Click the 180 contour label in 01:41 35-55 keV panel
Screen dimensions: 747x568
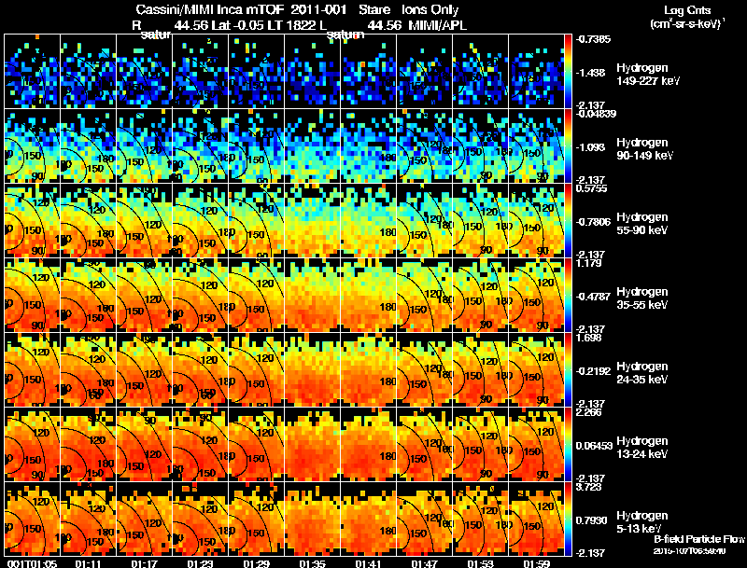(x=388, y=307)
